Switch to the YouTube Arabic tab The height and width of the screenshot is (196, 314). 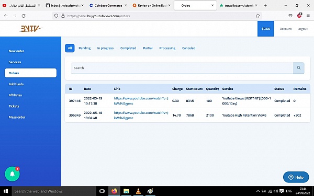[21, 6]
